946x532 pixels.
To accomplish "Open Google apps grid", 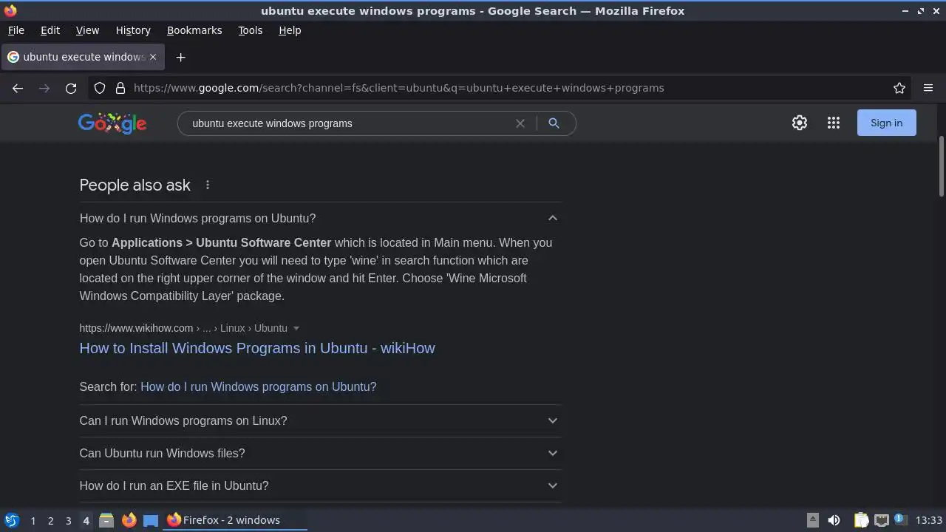I will tap(834, 123).
